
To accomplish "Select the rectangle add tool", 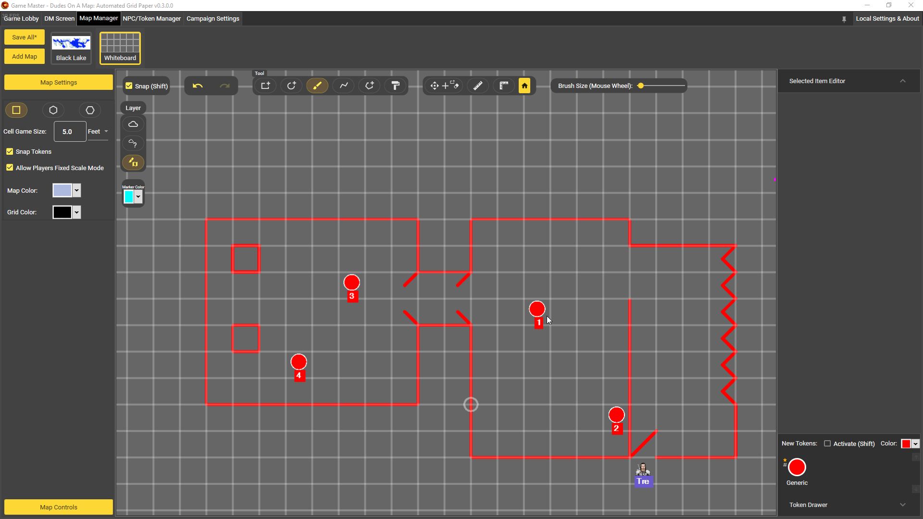I will pos(265,86).
